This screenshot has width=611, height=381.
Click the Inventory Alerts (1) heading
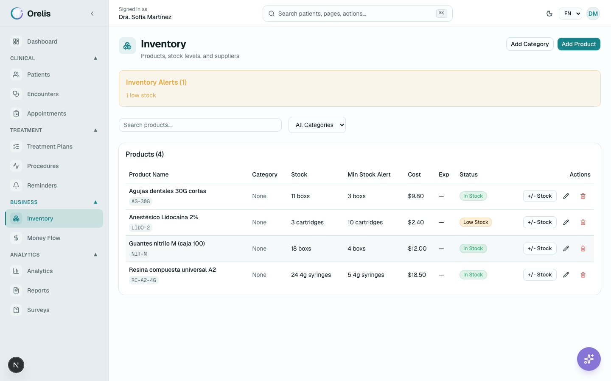pos(156,82)
